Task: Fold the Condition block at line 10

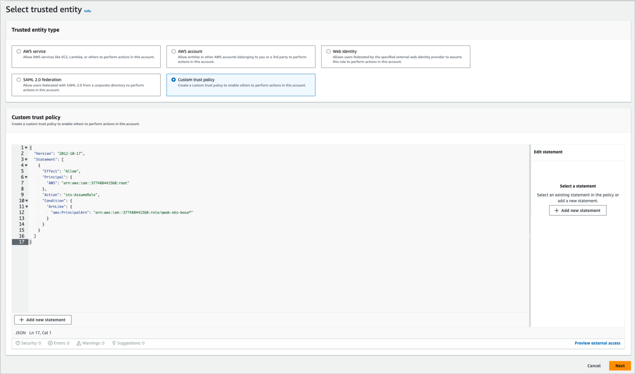Action: point(27,201)
